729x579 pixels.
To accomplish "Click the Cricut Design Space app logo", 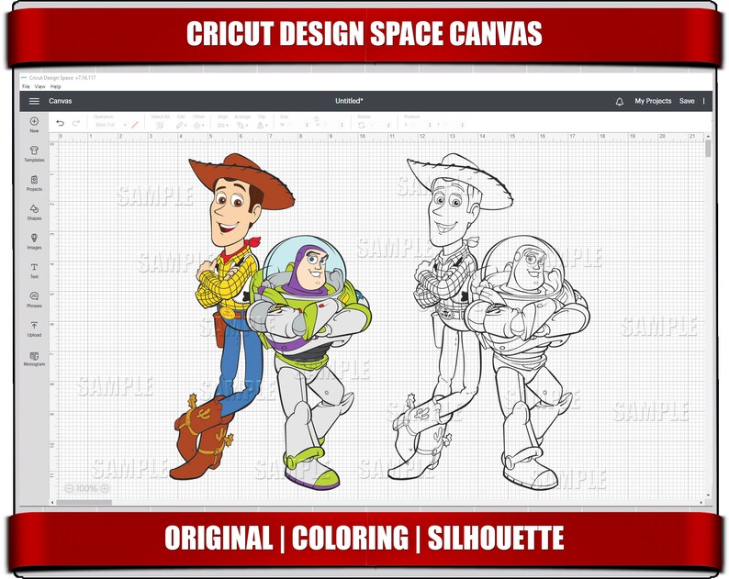I will pos(24,78).
